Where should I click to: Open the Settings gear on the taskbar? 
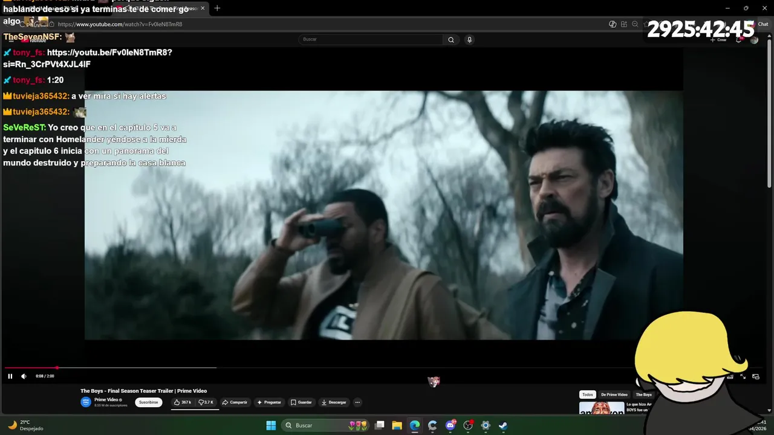[x=485, y=425]
